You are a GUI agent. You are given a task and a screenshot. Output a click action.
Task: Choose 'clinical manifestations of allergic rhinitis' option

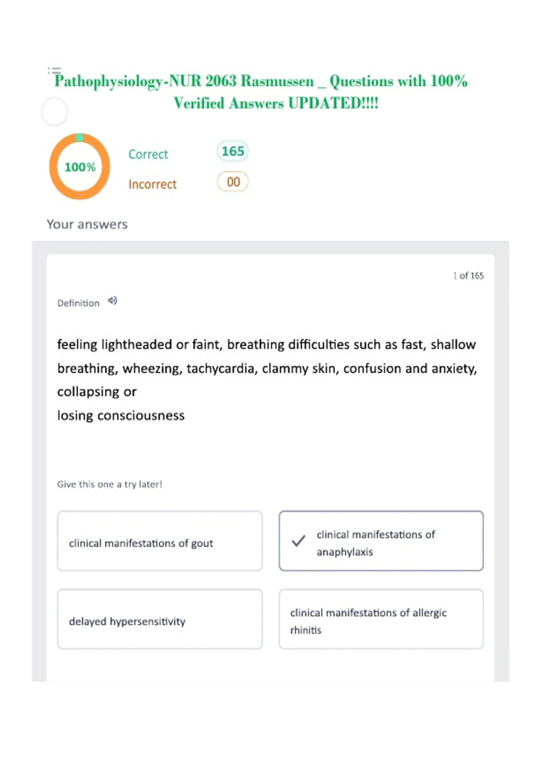coord(381,619)
